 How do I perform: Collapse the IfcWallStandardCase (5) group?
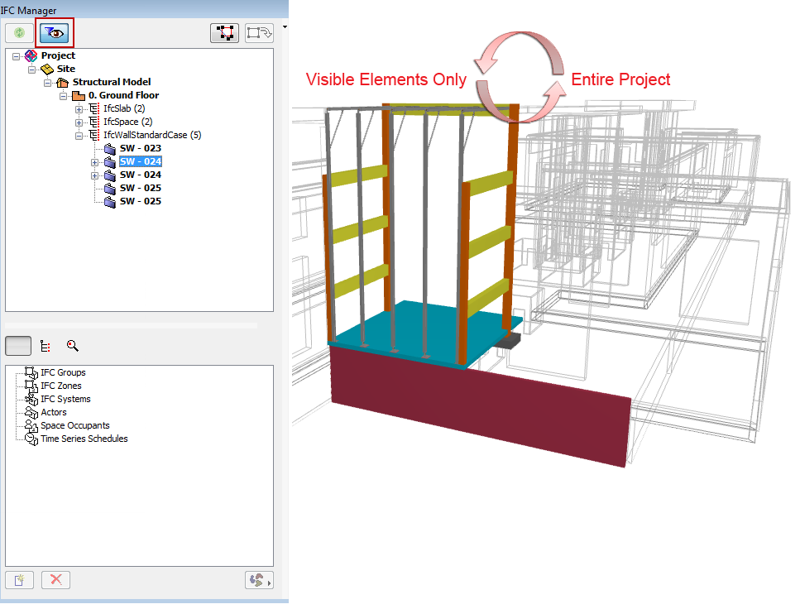point(79,136)
